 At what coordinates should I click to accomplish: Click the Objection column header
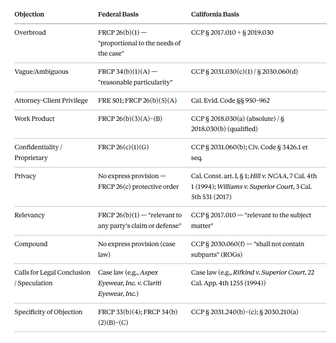click(29, 14)
